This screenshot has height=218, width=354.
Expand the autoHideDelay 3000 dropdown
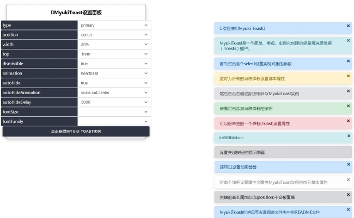pos(114,102)
